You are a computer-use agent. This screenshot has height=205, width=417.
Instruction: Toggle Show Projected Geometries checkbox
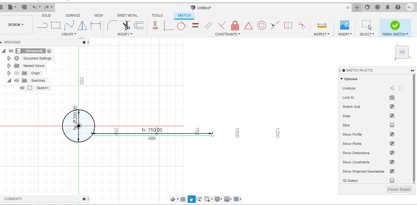point(392,171)
